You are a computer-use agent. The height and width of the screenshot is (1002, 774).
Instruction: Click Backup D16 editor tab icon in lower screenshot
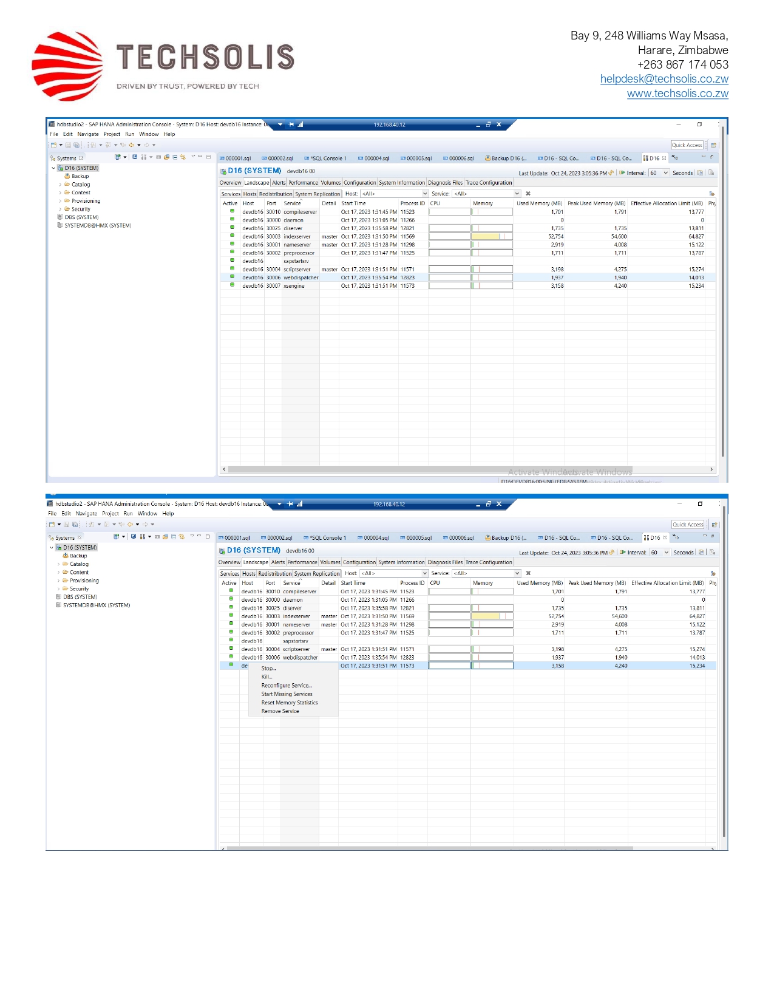tap(487, 538)
